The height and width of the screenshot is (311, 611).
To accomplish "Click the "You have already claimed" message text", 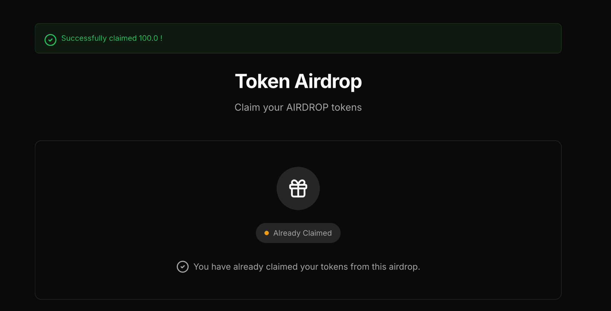I will click(306, 267).
